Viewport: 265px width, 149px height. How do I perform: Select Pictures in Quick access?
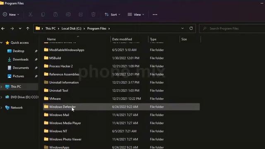point(18,76)
